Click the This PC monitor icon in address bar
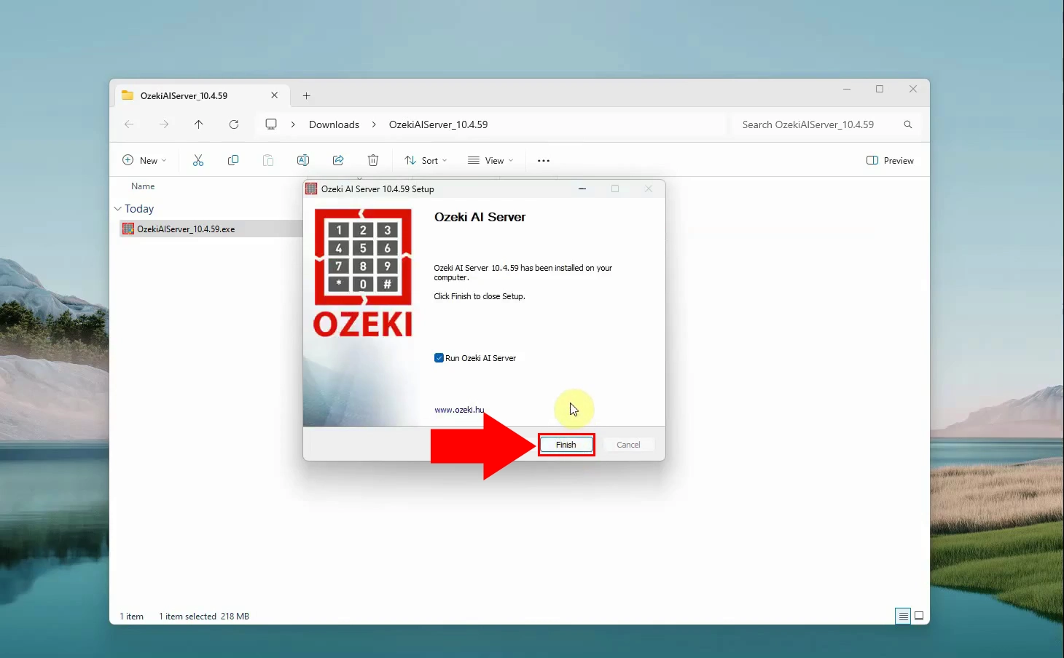 tap(271, 124)
